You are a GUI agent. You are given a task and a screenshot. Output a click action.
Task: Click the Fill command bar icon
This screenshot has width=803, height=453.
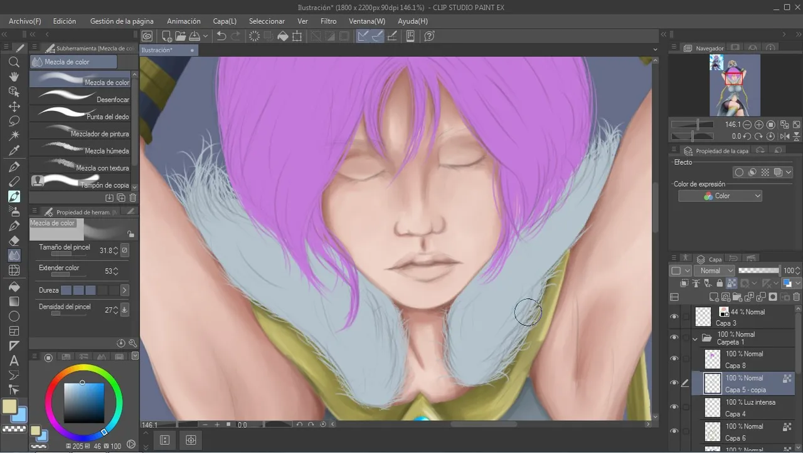point(283,36)
